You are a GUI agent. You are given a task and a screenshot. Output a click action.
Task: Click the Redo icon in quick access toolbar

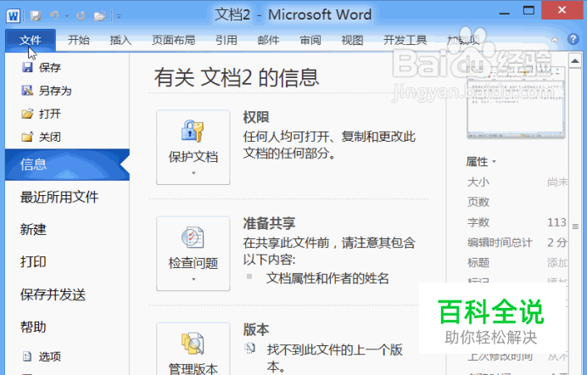click(x=81, y=16)
